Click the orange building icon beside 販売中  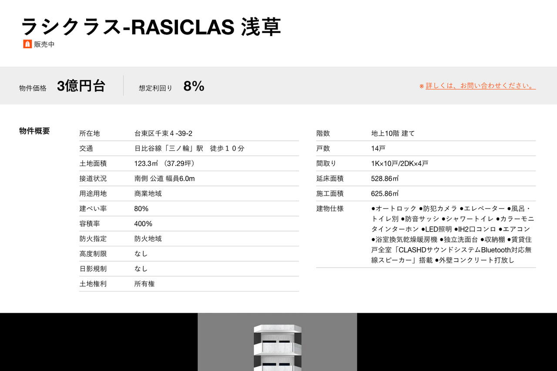27,44
